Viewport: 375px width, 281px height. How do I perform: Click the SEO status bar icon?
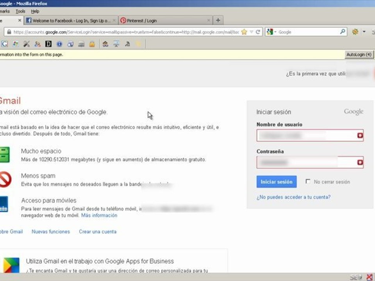tap(356, 277)
